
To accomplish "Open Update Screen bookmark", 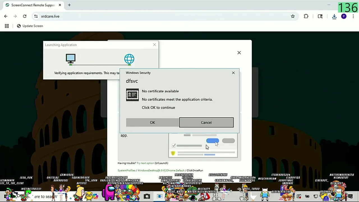I will coord(30,26).
